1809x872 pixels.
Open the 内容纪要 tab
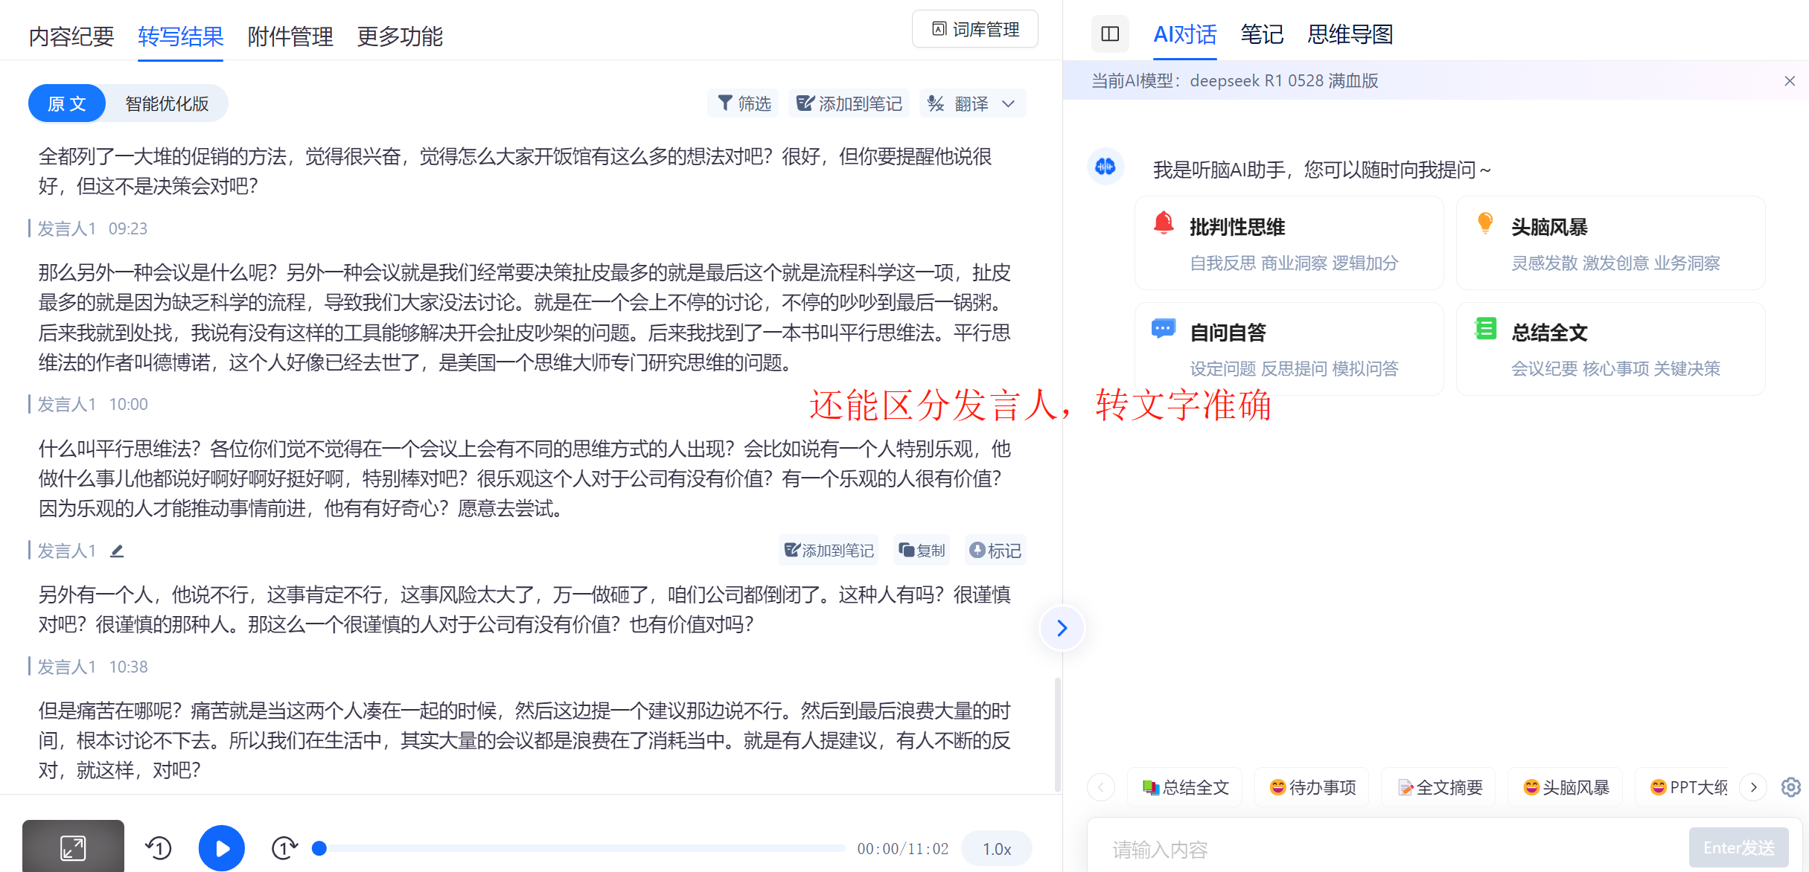pos(71,36)
